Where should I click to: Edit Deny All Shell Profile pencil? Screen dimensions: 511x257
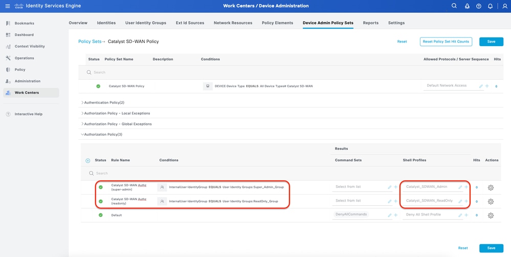pyautogui.click(x=460, y=215)
